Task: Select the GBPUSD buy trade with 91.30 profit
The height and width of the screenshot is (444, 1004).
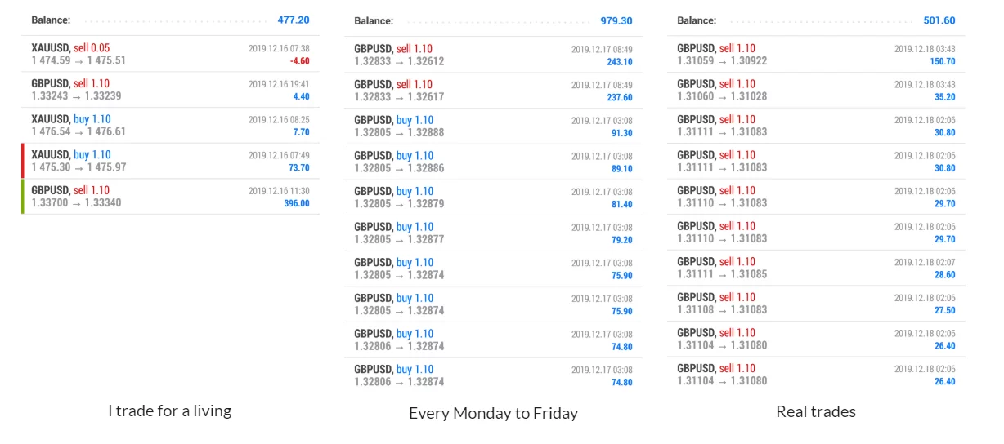Action: click(x=493, y=127)
